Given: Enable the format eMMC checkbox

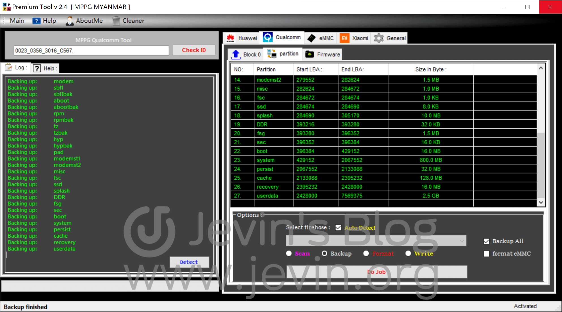Looking at the screenshot, I should [486, 254].
